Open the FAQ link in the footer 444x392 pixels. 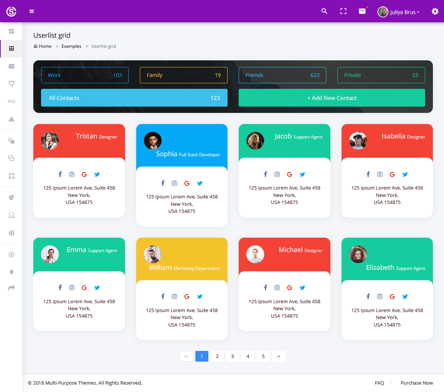point(379,383)
